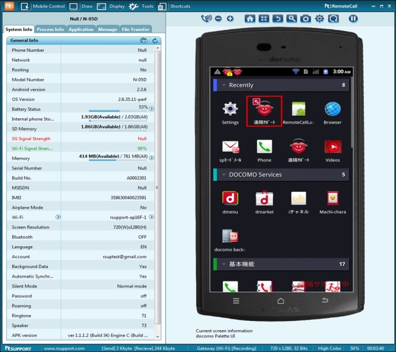Click the gear settings toolbar icon
Screen dimensions: 396x352
[x=319, y=18]
